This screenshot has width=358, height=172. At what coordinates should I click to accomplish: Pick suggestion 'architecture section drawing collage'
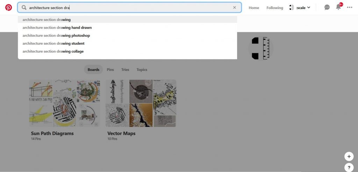tap(127, 51)
